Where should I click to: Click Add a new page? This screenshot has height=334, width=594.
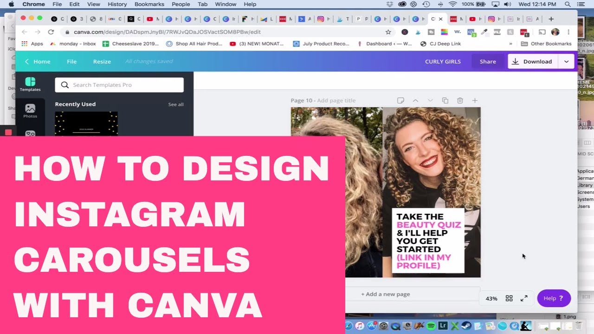[x=385, y=294]
